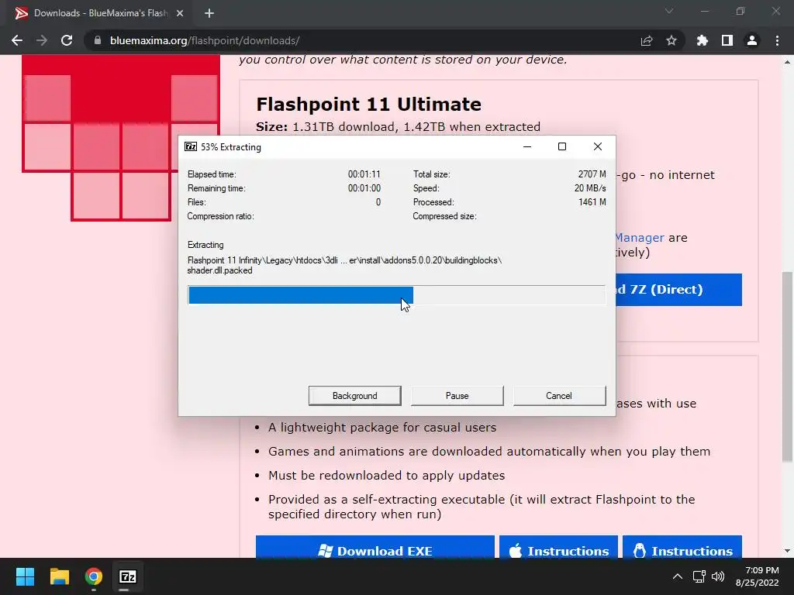Toggle the Chrome side panel icon
Screen dimensions: 794x595
[727, 40]
